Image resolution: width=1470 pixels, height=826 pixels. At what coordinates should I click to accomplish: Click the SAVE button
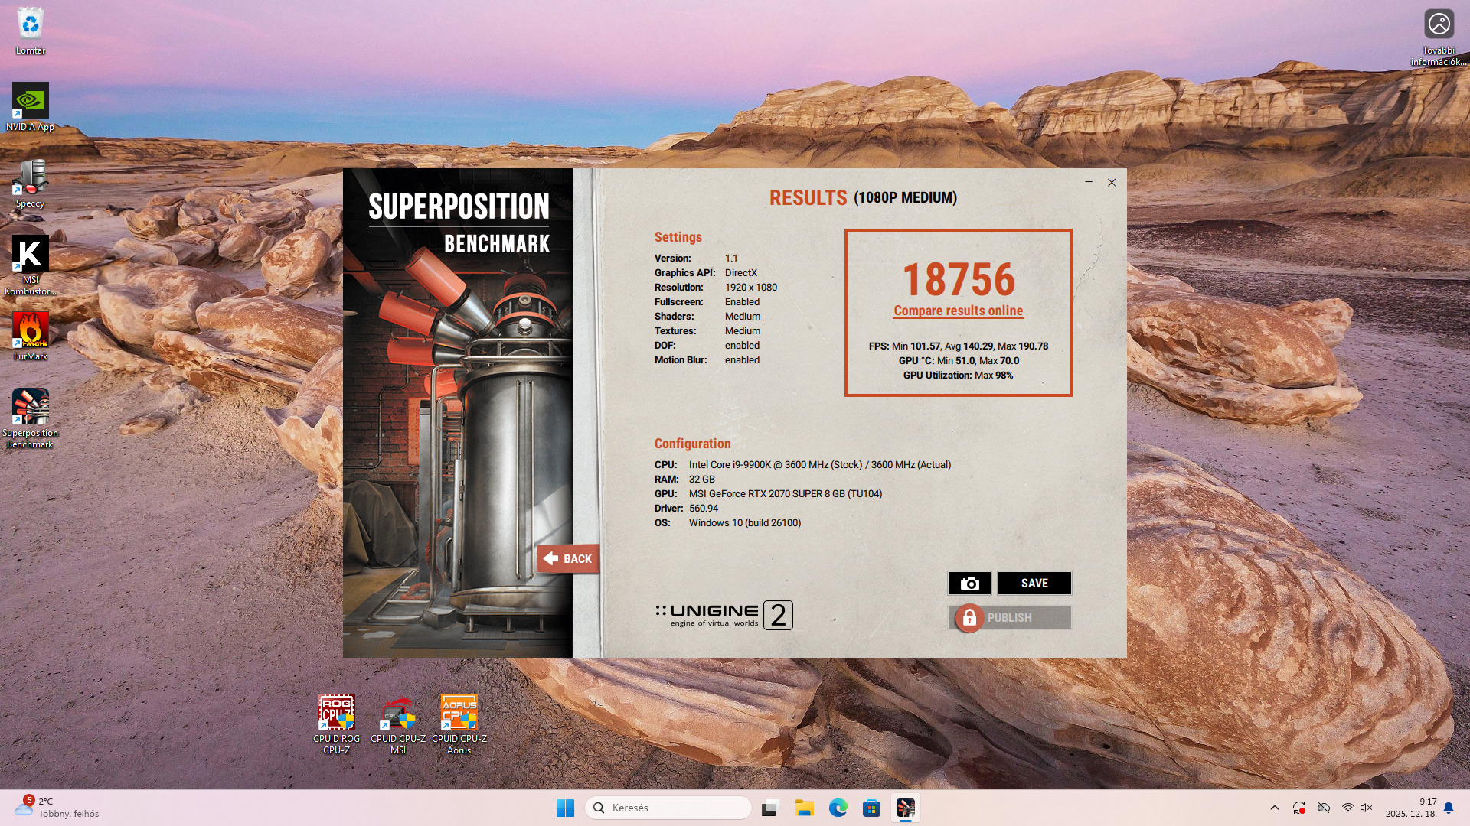tap(1034, 583)
